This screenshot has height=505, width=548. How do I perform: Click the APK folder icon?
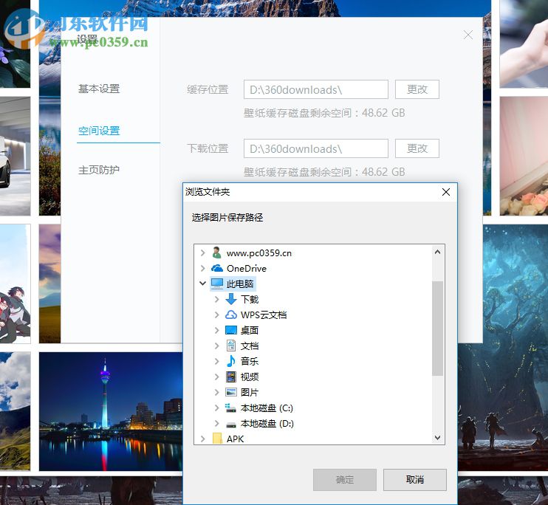click(217, 439)
